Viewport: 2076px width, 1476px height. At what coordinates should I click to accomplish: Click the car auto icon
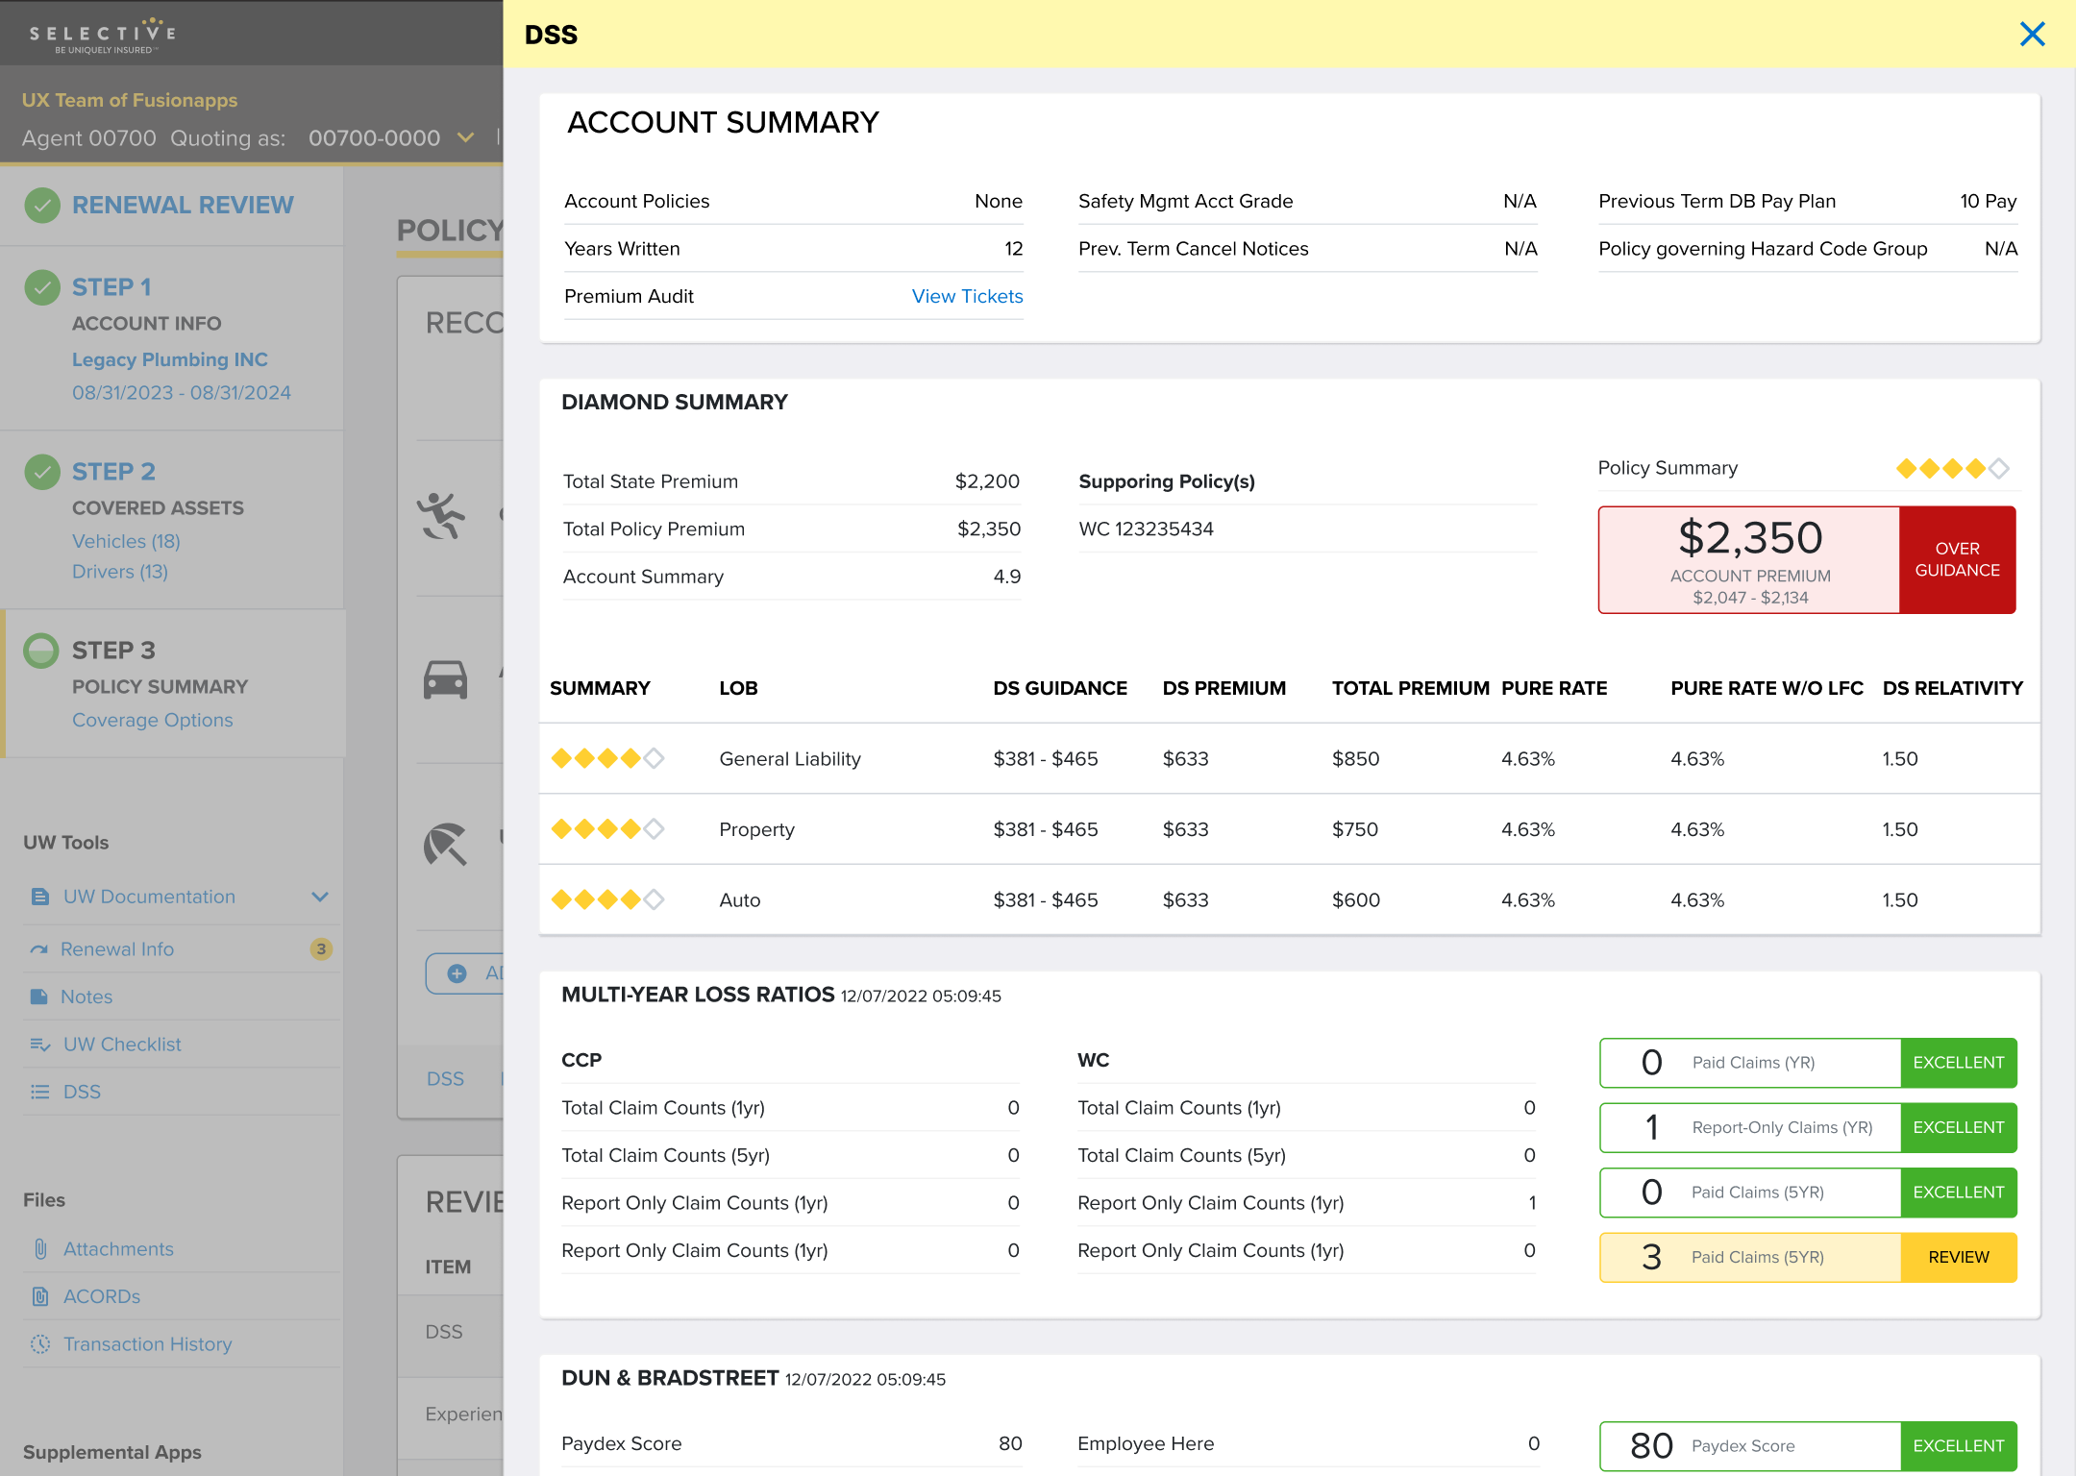click(x=446, y=680)
